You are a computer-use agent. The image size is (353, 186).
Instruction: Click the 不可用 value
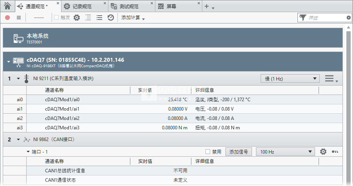click(180, 171)
